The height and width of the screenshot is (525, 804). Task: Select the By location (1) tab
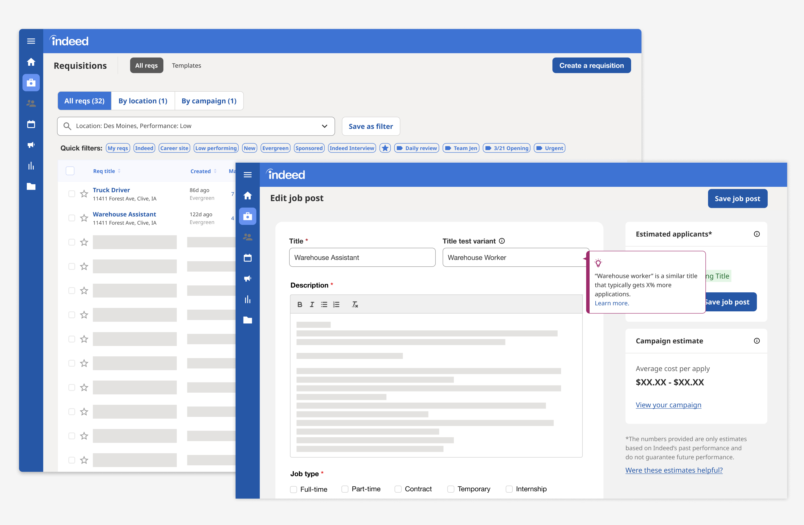143,101
